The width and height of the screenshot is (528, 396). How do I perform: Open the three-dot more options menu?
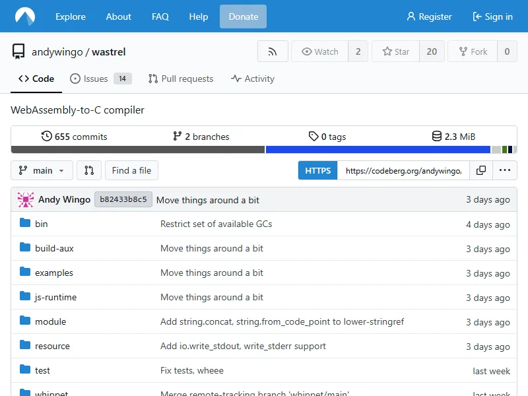coord(505,170)
